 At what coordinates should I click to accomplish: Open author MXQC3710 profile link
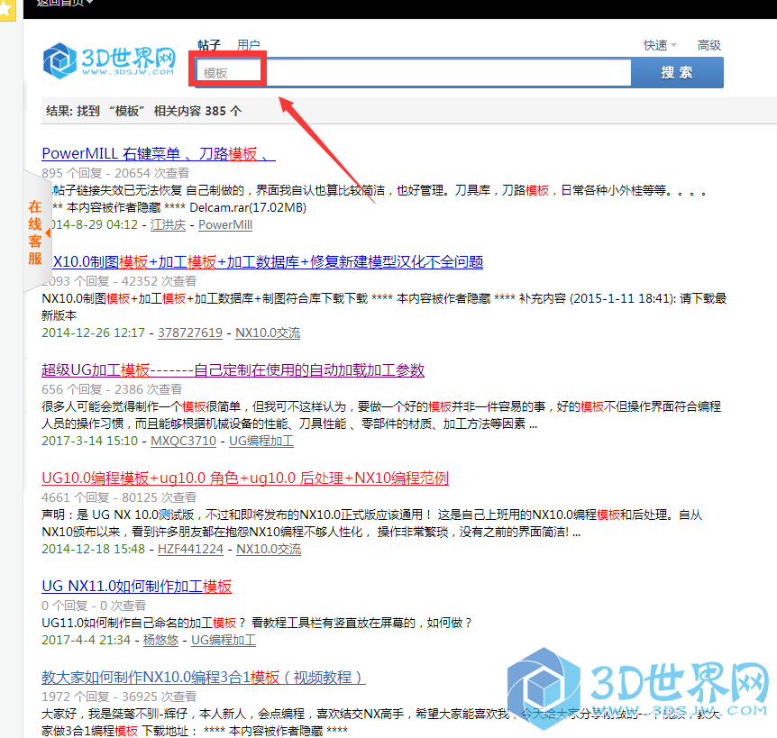(x=183, y=441)
